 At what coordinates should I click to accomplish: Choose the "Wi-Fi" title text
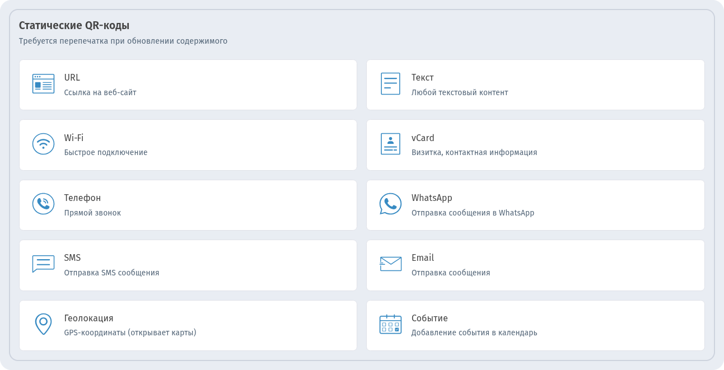point(74,138)
